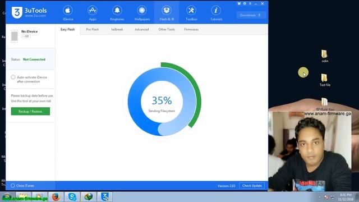Click the Not Connected status text
This screenshot has height=202, width=359.
(34, 59)
